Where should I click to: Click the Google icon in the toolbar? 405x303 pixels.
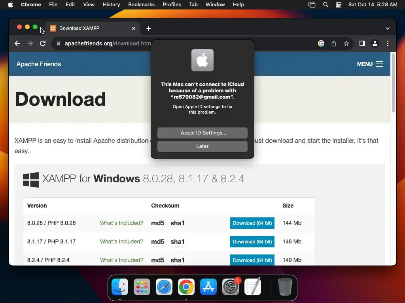(321, 43)
